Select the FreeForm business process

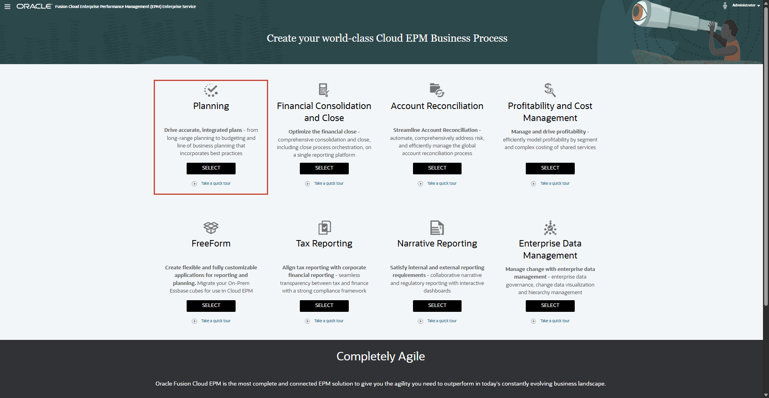[x=211, y=306]
